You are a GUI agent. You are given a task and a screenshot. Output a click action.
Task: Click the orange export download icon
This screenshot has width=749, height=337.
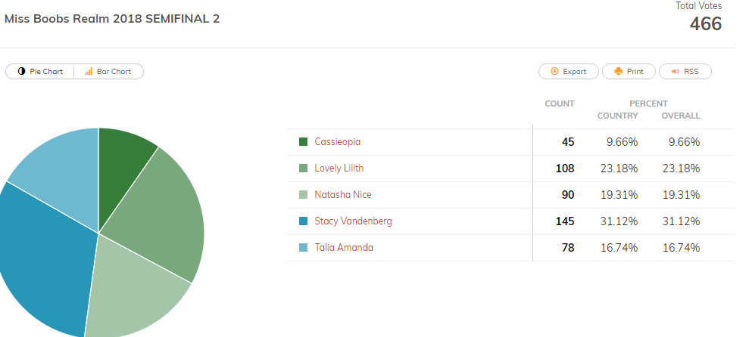[x=554, y=72]
